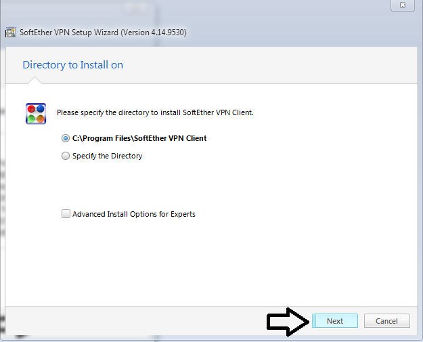Screen dimensions: 423x342
Task: Click the 'Directory to Install on' heading
Action: pyautogui.click(x=73, y=65)
